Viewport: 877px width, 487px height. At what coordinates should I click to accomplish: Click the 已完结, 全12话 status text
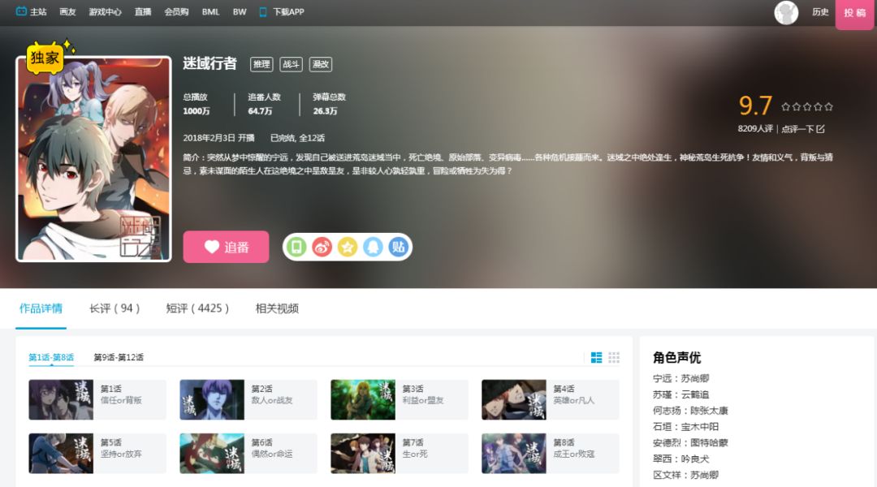[297, 138]
